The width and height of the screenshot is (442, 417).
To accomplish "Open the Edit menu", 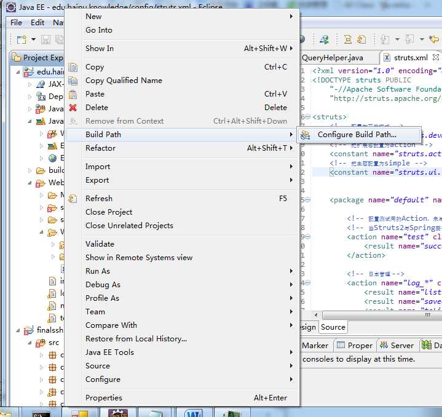I will (x=37, y=23).
